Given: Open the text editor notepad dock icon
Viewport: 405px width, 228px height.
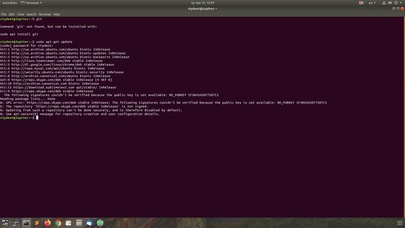Looking at the screenshot, I should pos(68,223).
